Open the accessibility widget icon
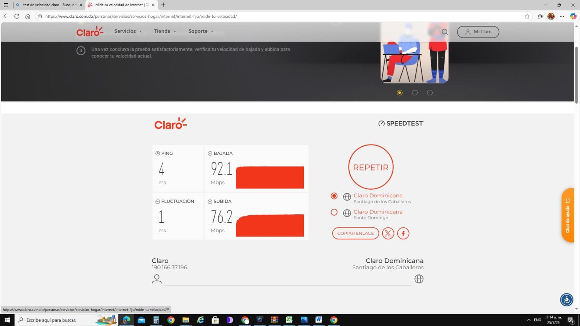 [x=566, y=300]
